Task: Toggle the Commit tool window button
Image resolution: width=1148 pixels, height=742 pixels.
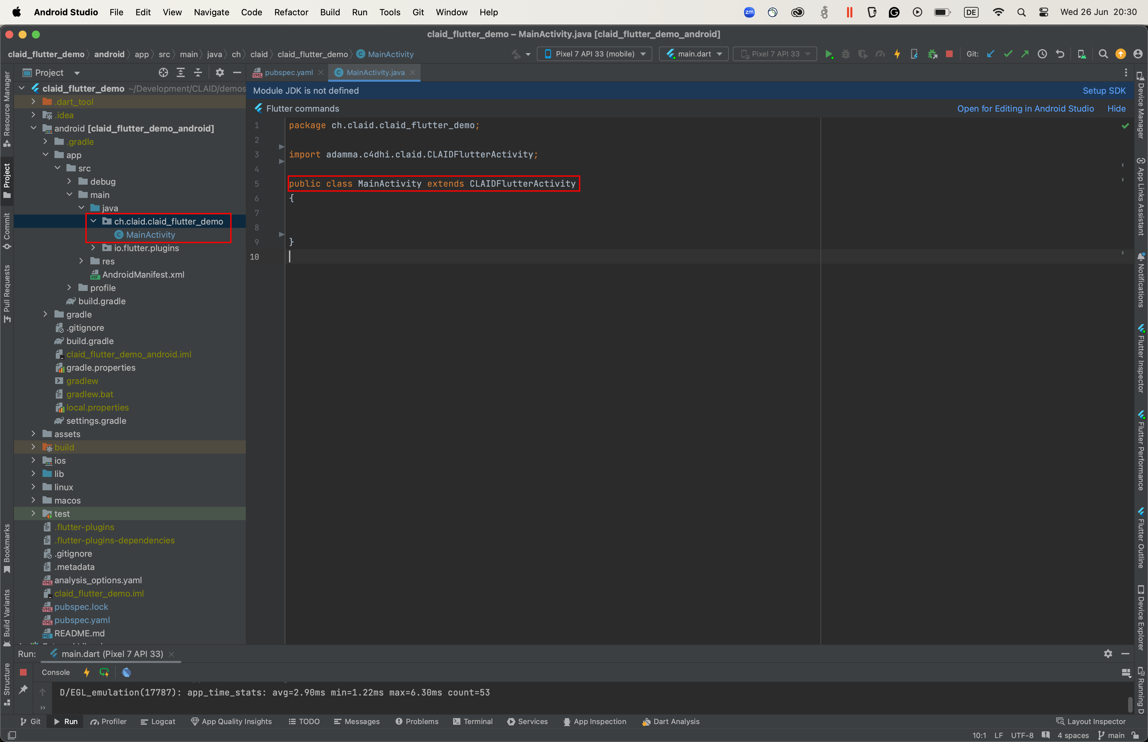Action: point(7,231)
